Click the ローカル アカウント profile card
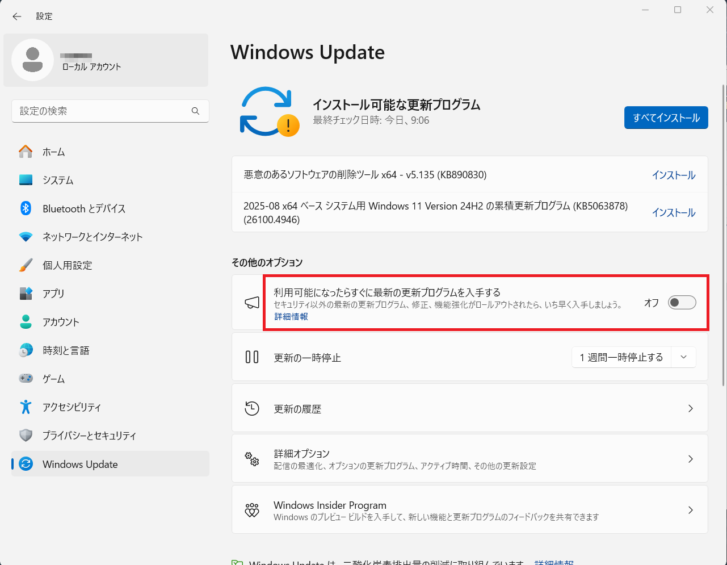The width and height of the screenshot is (727, 565). [106, 60]
